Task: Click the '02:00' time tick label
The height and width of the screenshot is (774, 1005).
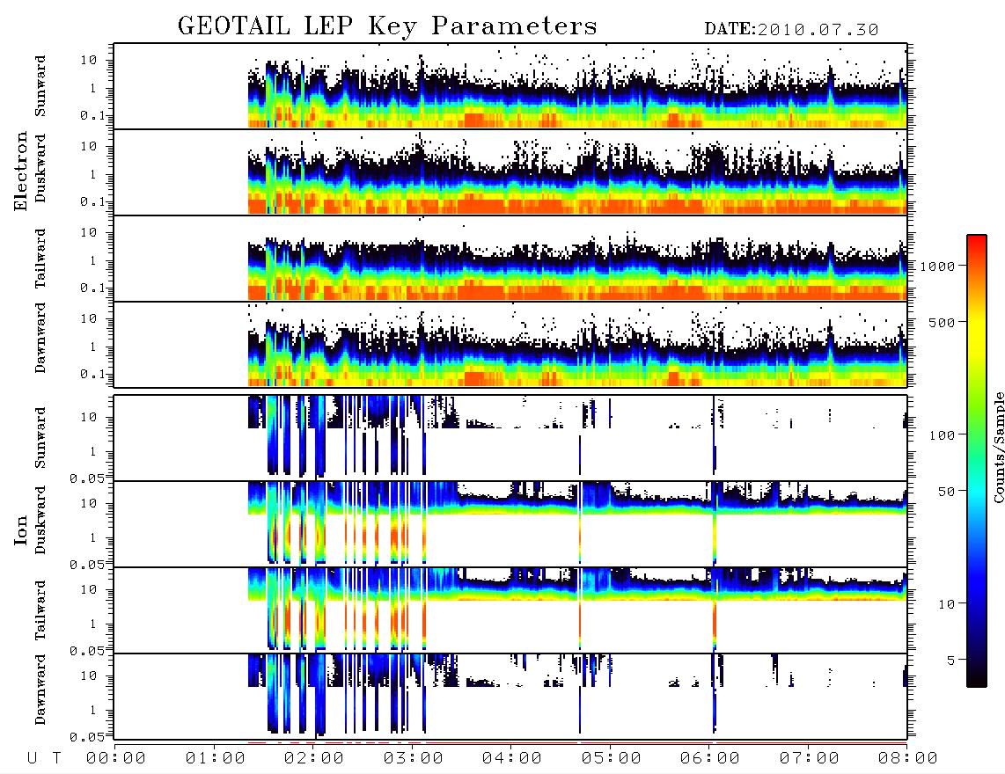Action: (314, 758)
